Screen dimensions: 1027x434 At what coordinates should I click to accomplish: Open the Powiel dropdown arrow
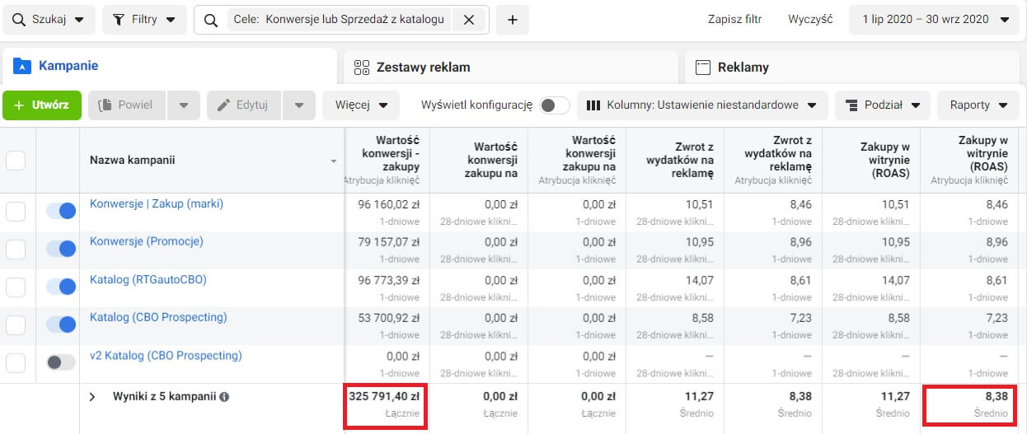click(184, 105)
